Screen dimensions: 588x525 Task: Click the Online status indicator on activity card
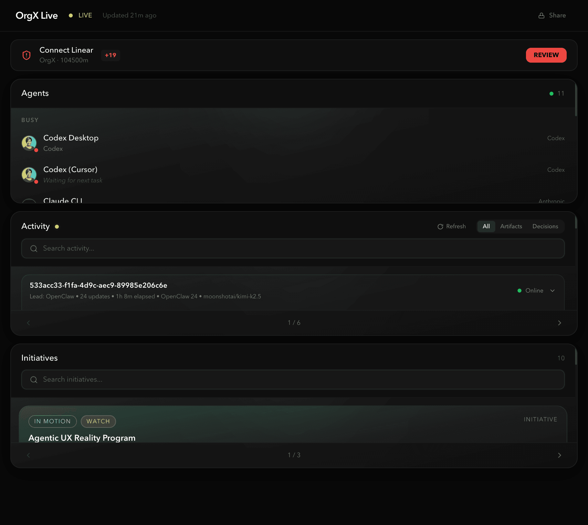[x=520, y=291]
